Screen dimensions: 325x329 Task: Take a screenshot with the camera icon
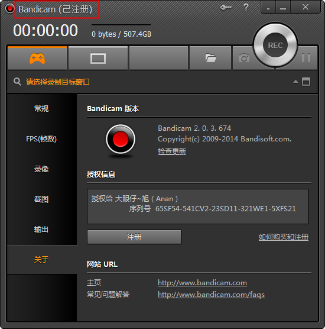[x=244, y=58]
